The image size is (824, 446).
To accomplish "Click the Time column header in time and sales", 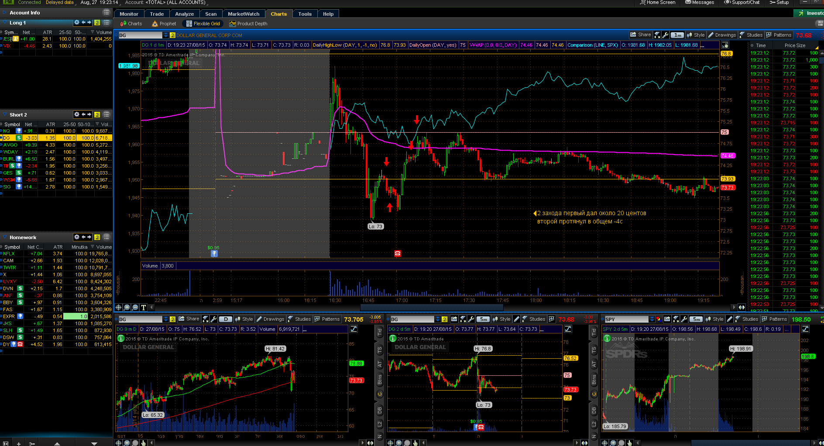I will [761, 45].
